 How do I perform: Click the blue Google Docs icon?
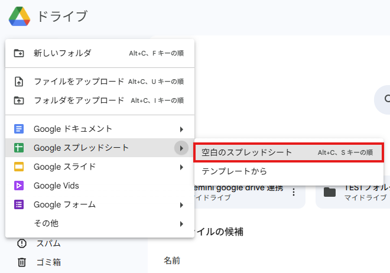click(x=19, y=129)
